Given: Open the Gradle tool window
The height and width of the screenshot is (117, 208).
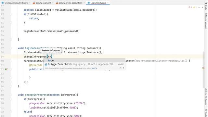Looking at the screenshot, I should coord(206,6).
